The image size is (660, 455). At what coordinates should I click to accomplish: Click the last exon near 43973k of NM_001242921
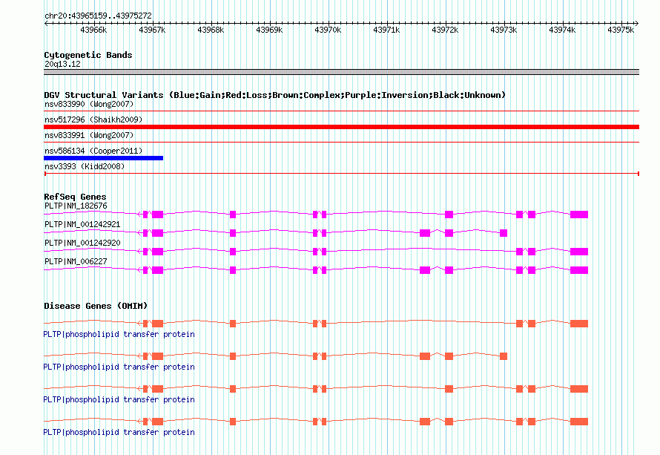click(504, 233)
